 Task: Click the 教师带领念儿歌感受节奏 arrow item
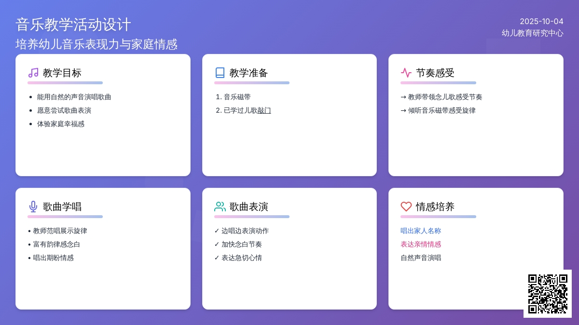coord(441,97)
